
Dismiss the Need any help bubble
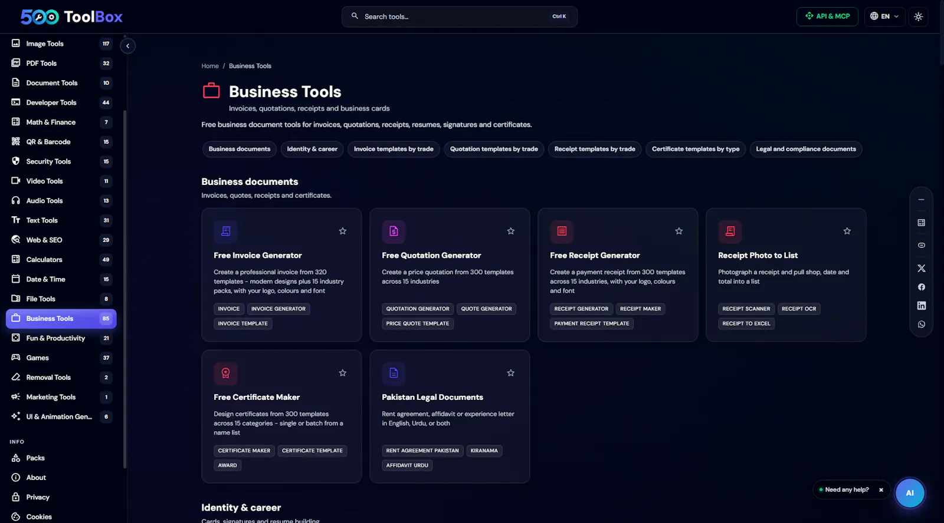(x=881, y=490)
